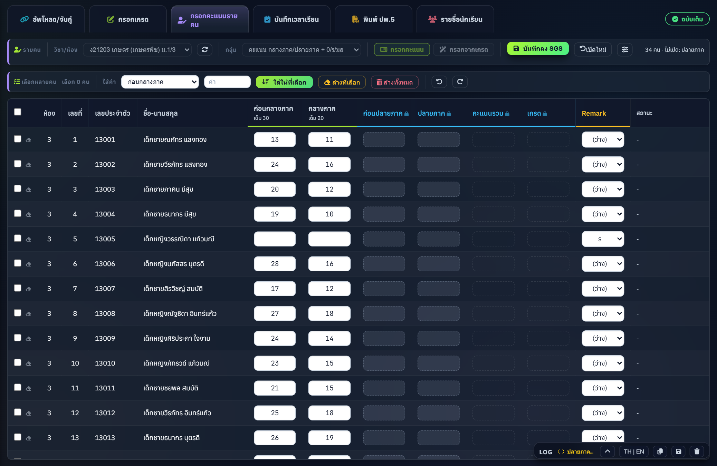Image resolution: width=717 pixels, height=466 pixels.
Task: Toggle the select-all checkbox in header
Action: coord(18,112)
